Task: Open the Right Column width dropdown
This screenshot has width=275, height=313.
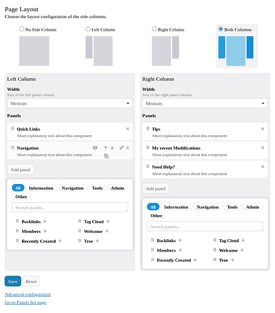Action: pos(205,103)
